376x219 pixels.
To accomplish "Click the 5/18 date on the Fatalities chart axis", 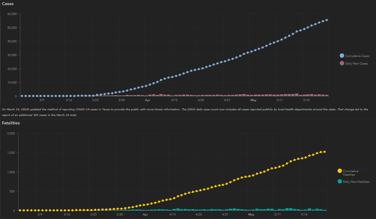I will coord(304,215).
